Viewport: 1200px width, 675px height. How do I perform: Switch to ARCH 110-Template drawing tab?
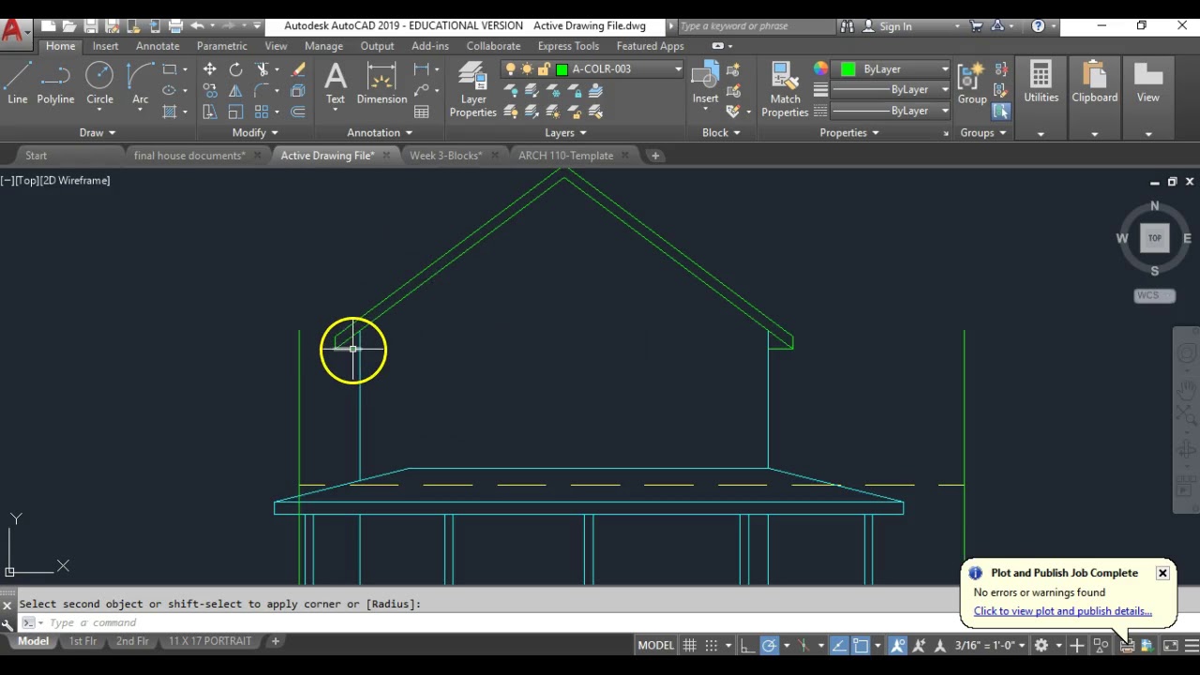pyautogui.click(x=566, y=156)
